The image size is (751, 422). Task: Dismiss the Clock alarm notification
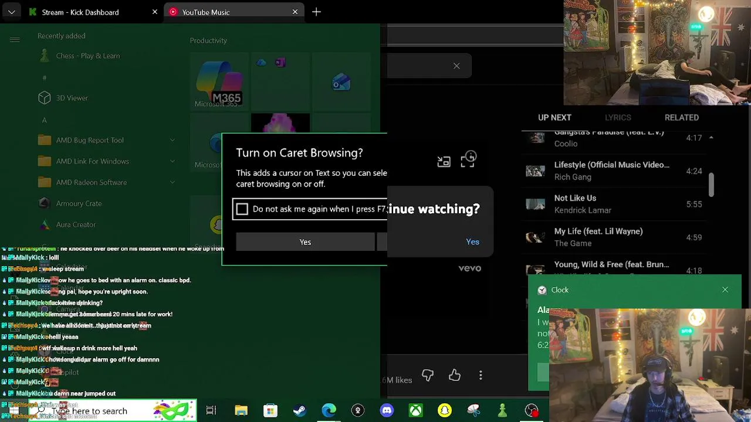click(x=725, y=290)
